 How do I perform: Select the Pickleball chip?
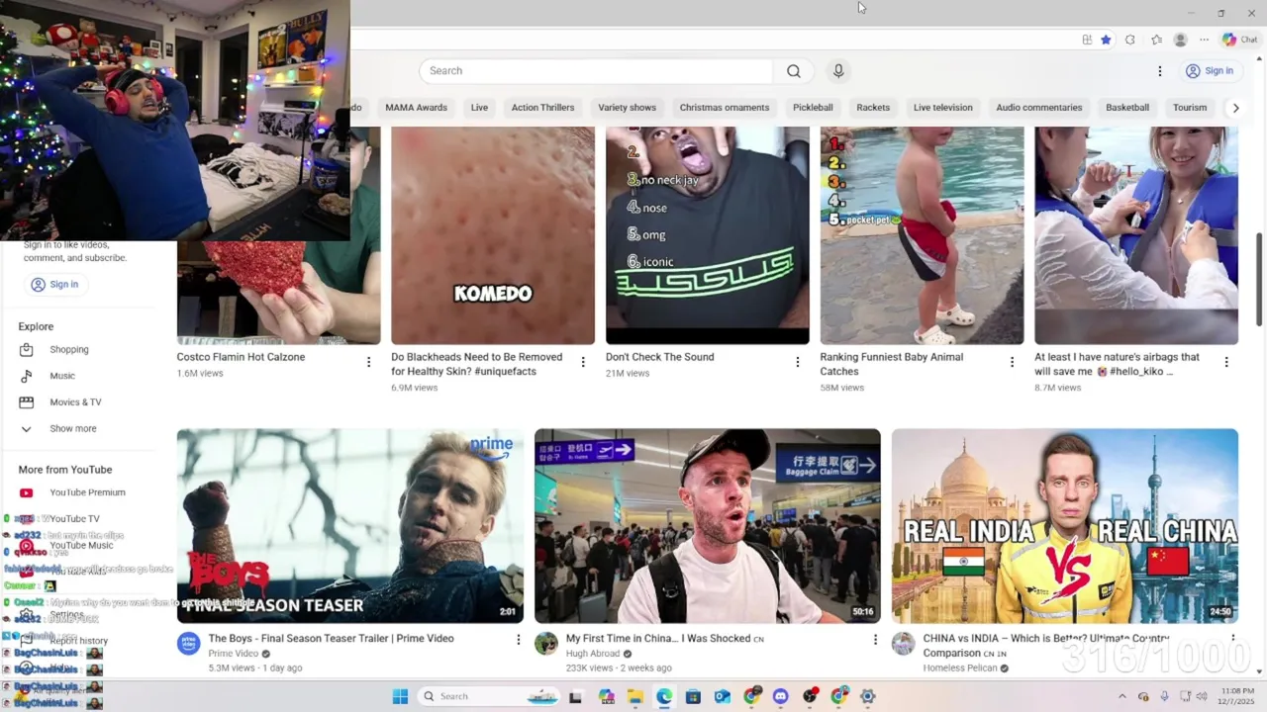point(813,108)
